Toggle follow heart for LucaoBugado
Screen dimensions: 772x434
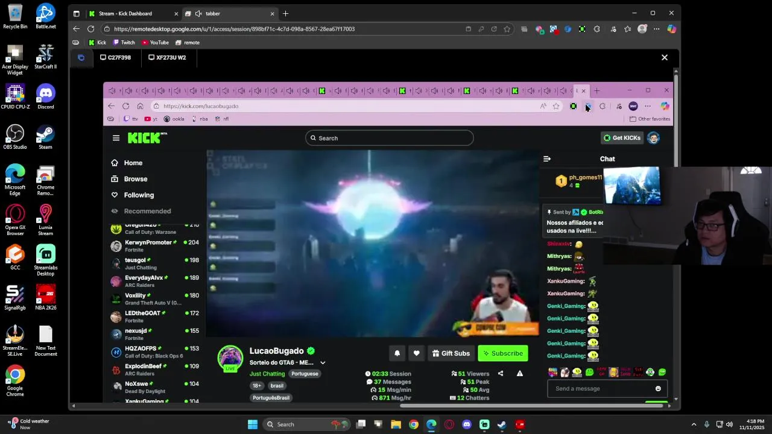point(416,353)
